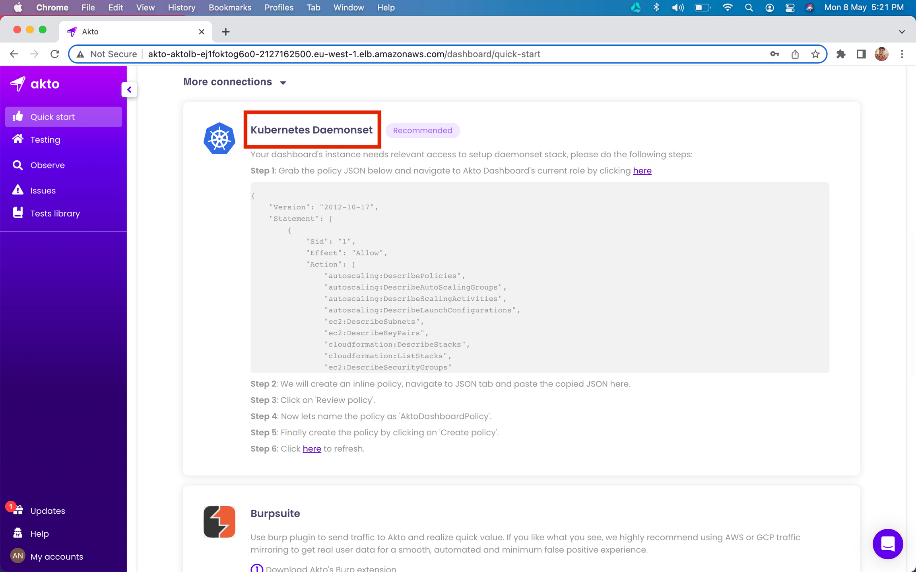Click the share page icon
Screen dimensions: 916x572
click(795, 54)
